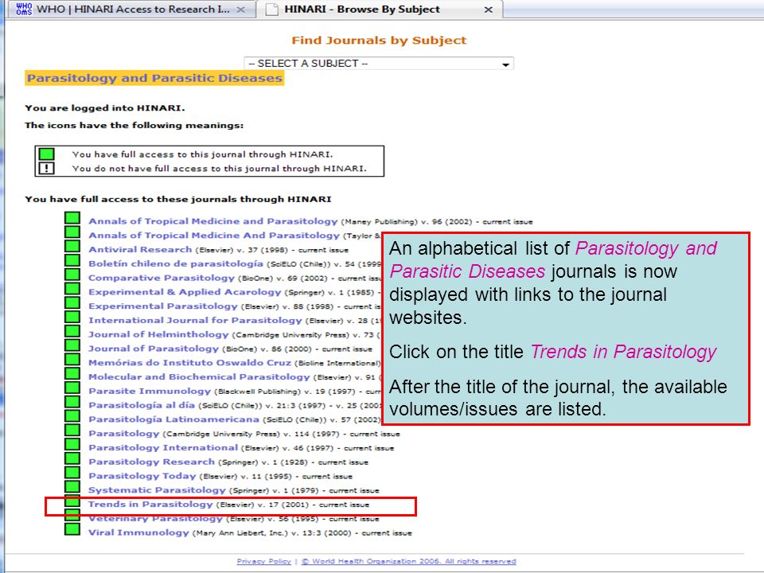Click green access icon beside Parasitología al día
Image resolution: width=764 pixels, height=573 pixels.
point(72,401)
